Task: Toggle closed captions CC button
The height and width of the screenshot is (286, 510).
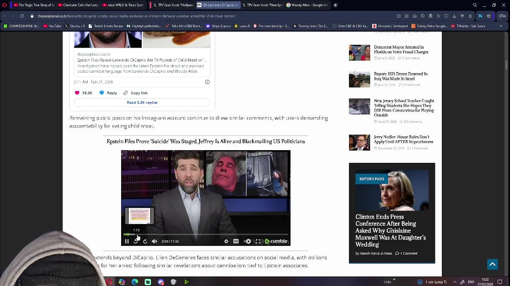Action: [x=236, y=241]
